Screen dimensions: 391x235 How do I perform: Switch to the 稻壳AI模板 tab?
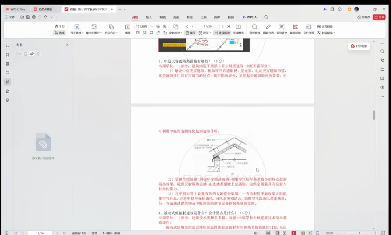click(x=46, y=9)
